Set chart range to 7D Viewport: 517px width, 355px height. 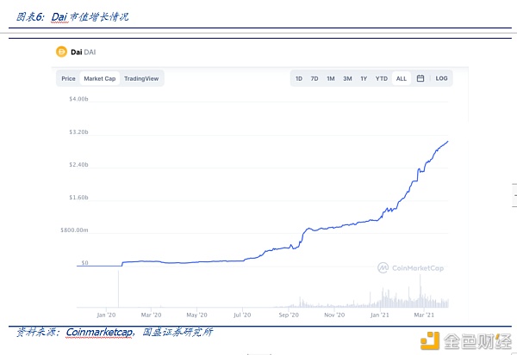(315, 78)
